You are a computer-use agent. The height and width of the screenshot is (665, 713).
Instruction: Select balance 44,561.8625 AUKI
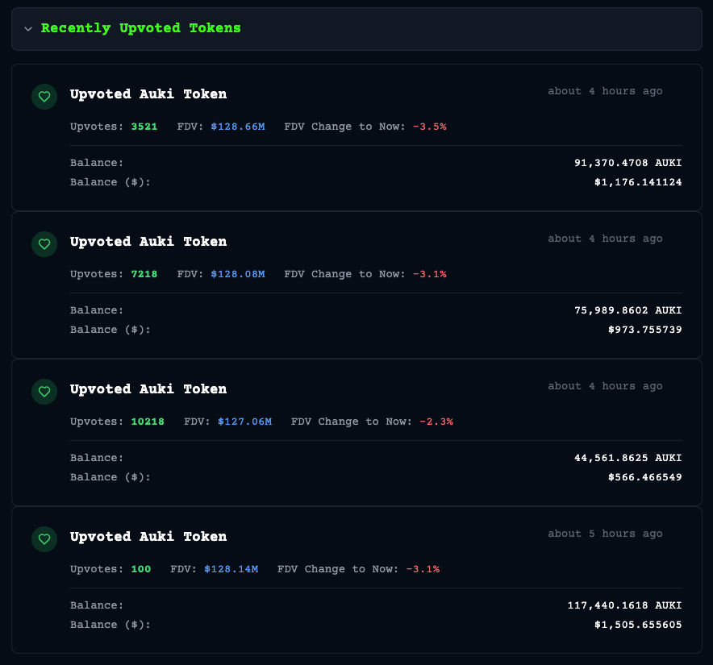628,458
